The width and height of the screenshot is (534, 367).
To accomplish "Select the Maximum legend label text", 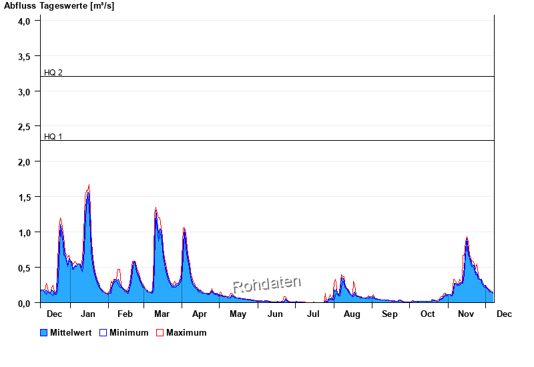I will click(186, 332).
